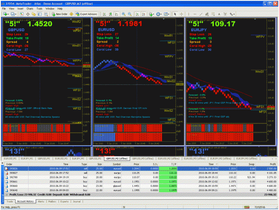Switch to bar chart icon
The width and height of the screenshot is (279, 210).
(104, 14)
